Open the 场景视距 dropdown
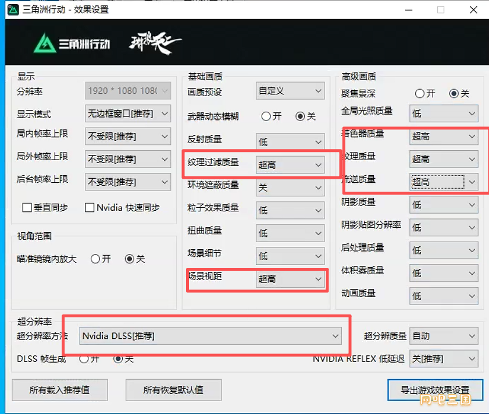This screenshot has width=489, height=414. click(290, 279)
